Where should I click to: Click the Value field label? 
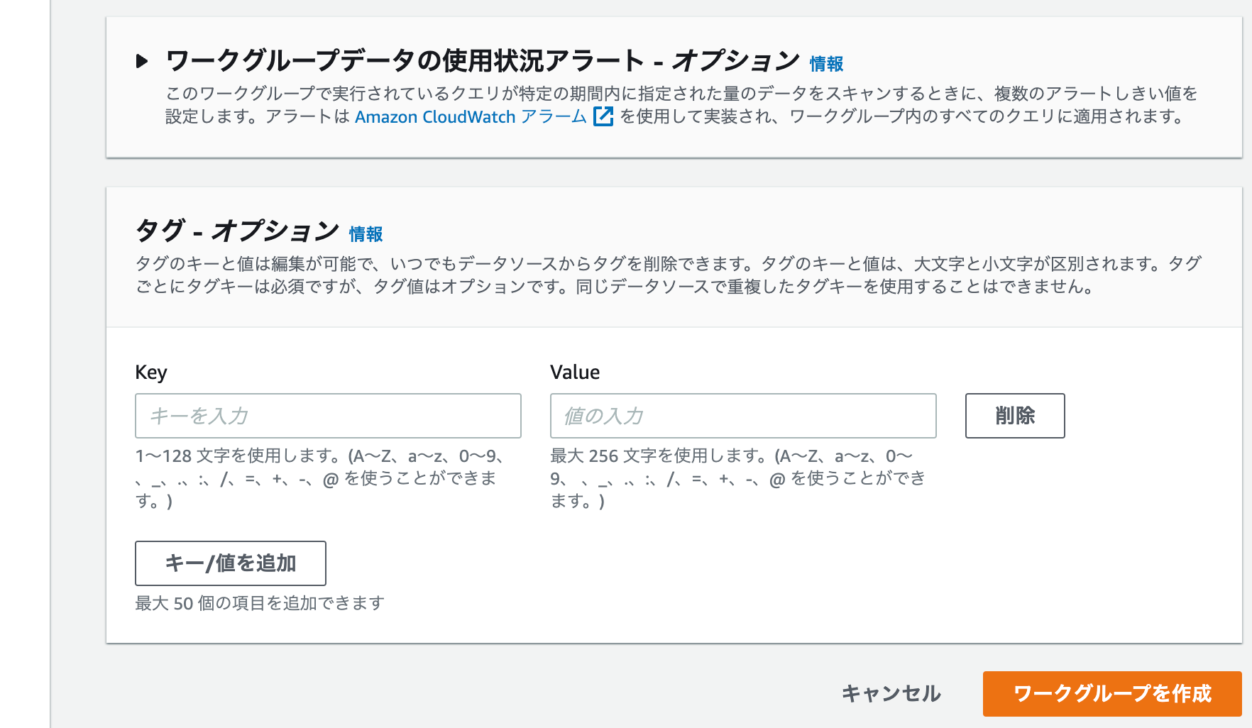[x=575, y=373]
